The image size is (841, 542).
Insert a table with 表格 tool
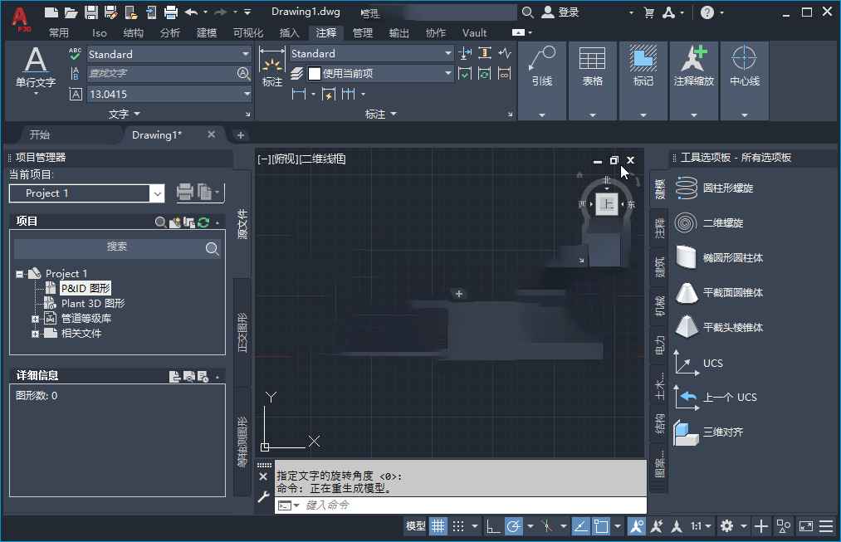tap(592, 67)
